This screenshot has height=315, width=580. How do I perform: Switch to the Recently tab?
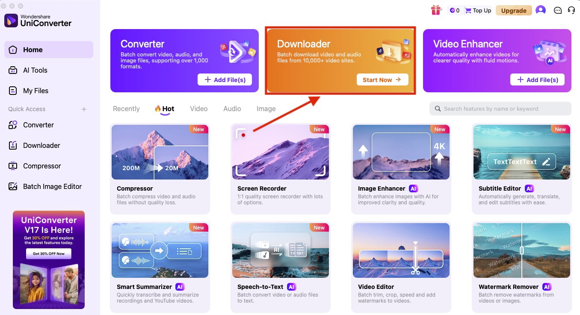pos(126,109)
